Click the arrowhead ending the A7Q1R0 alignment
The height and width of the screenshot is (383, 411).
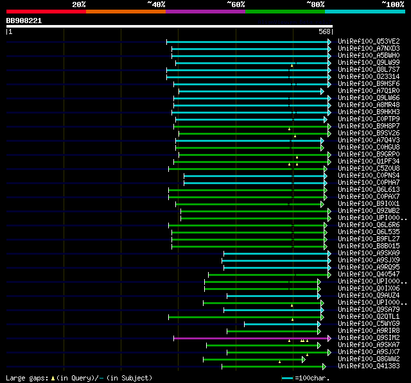[x=322, y=91]
